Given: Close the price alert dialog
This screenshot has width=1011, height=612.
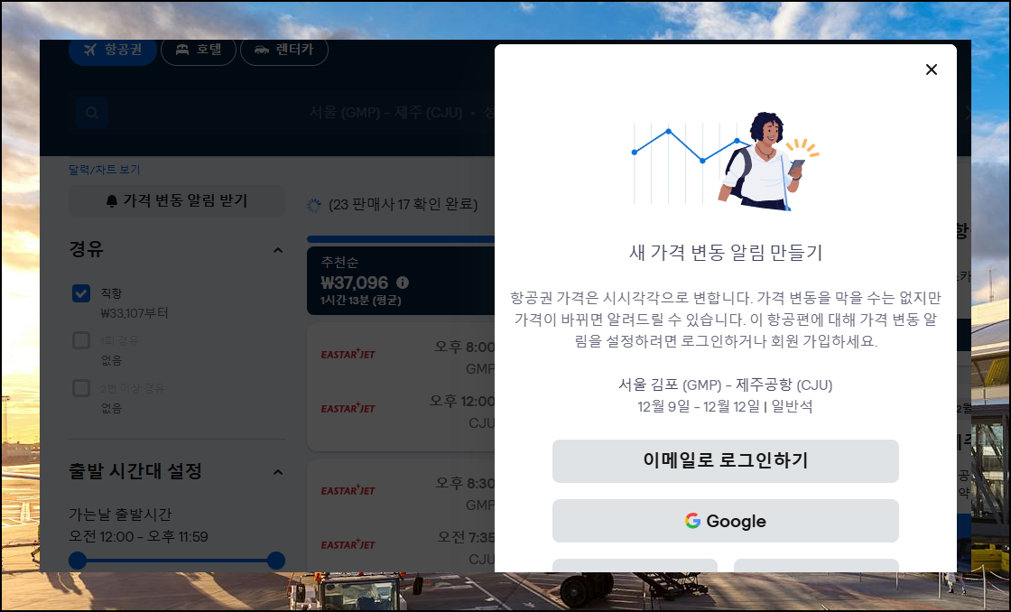Looking at the screenshot, I should coord(931,70).
